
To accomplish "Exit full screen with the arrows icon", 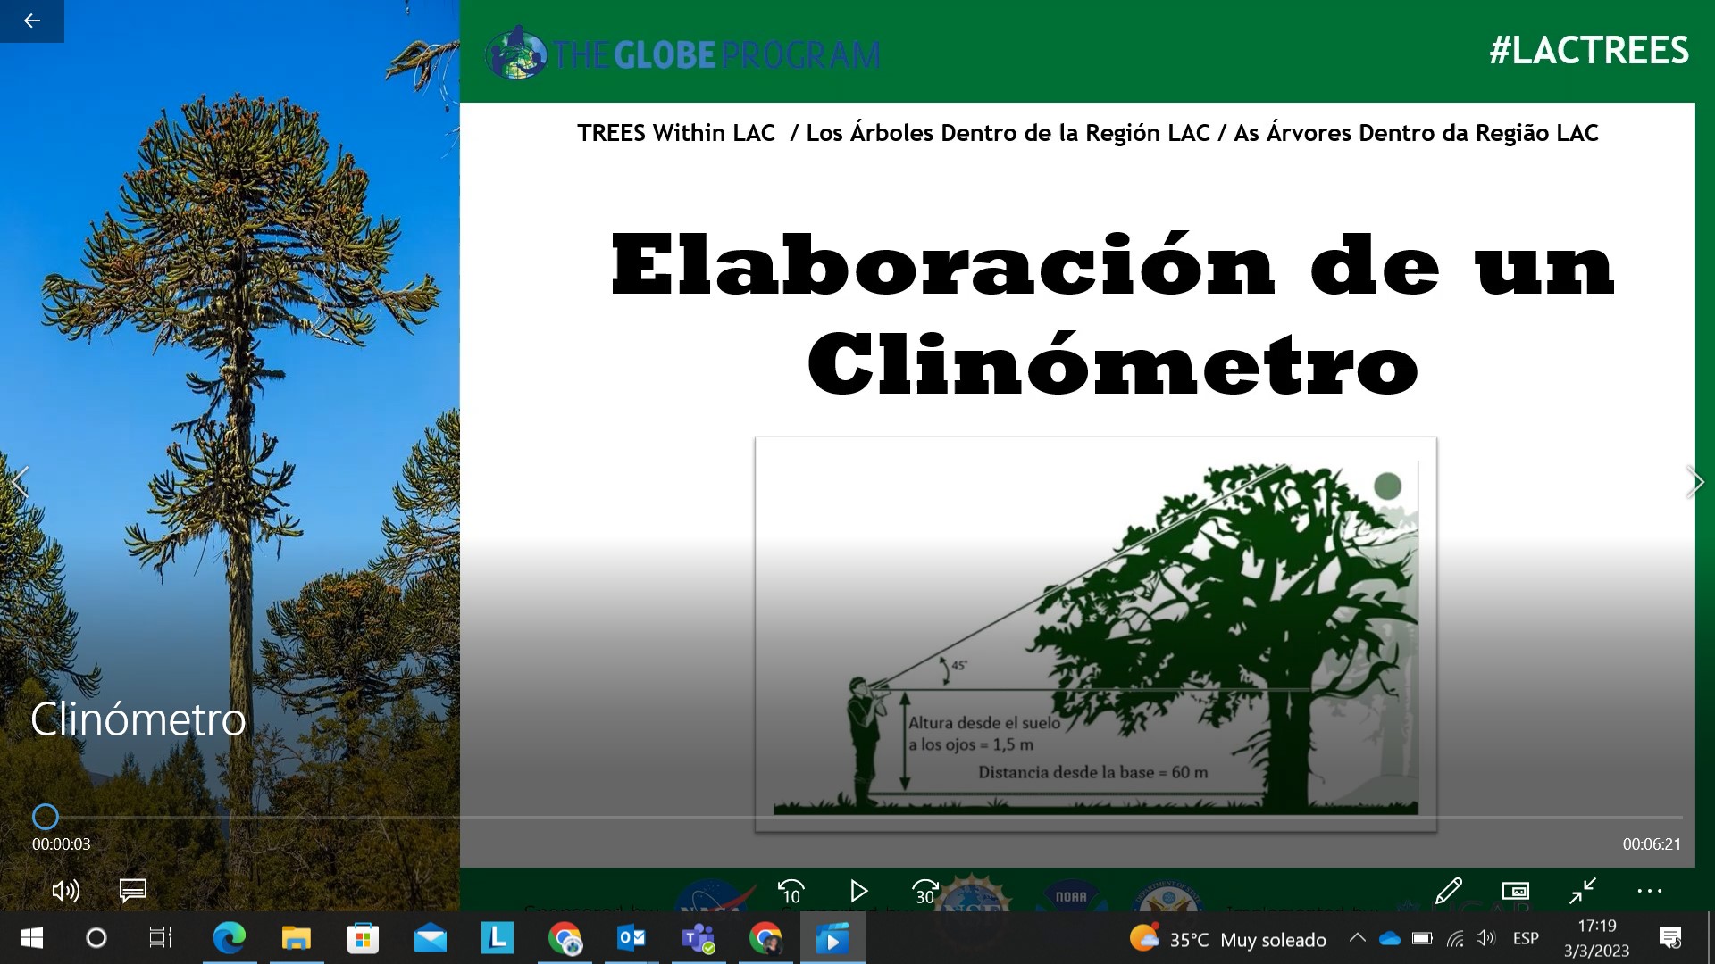I will (1583, 891).
